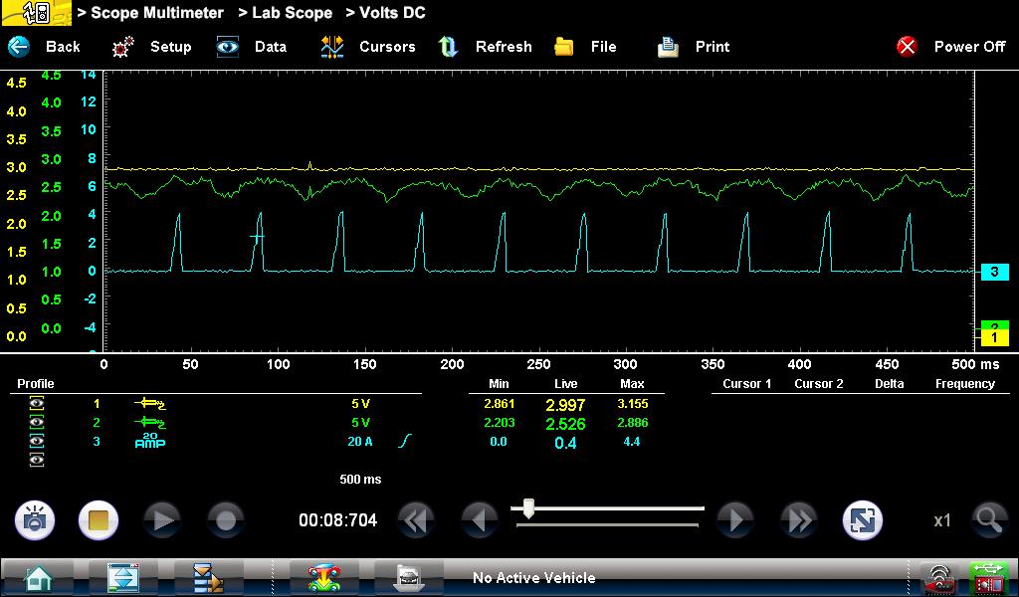Click the playback position slider handle
The image size is (1019, 597).
528,508
